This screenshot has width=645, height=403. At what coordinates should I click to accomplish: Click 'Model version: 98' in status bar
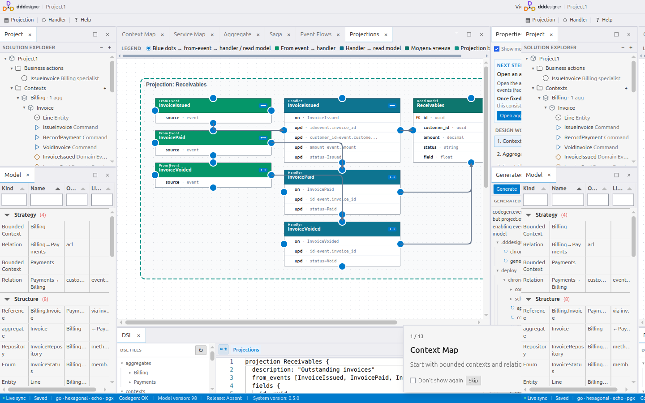(x=177, y=398)
